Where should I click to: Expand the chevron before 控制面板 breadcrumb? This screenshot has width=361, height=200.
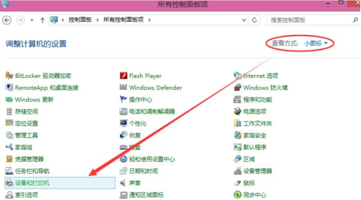pyautogui.click(x=63, y=20)
